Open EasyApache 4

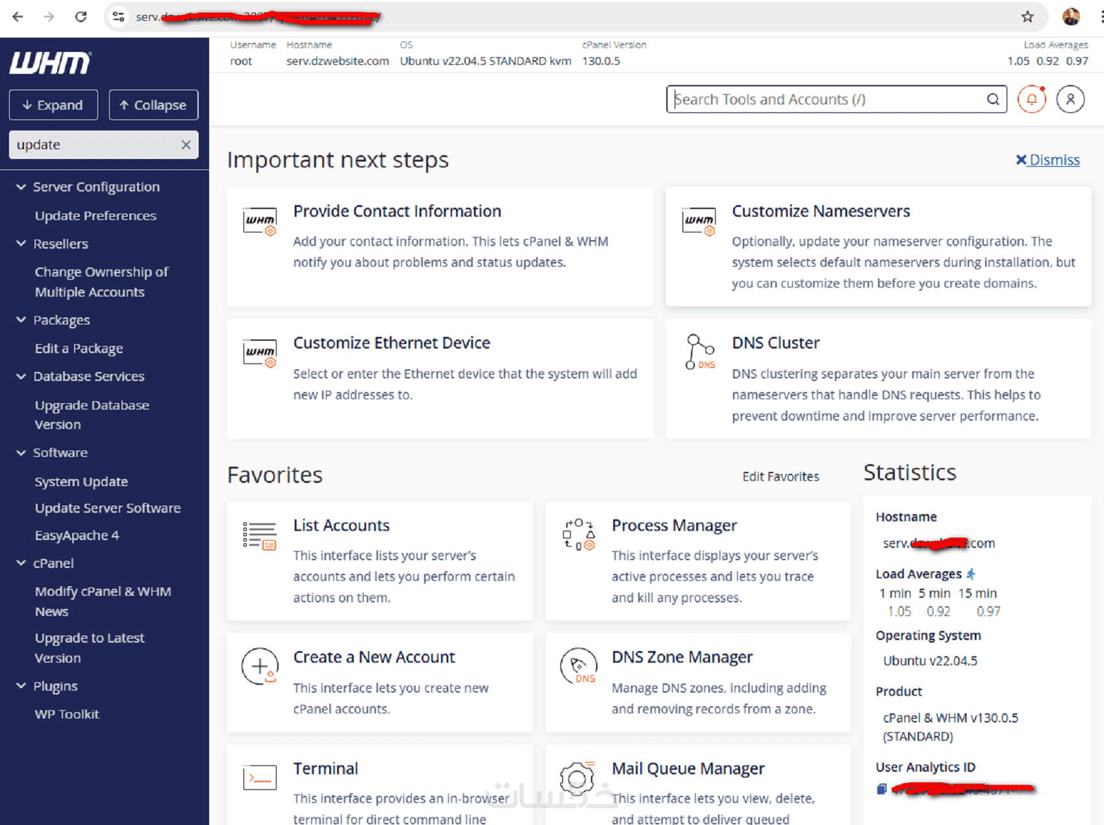(x=77, y=536)
